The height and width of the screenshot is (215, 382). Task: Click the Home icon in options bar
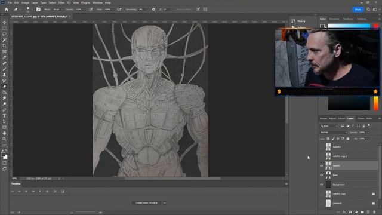7,10
